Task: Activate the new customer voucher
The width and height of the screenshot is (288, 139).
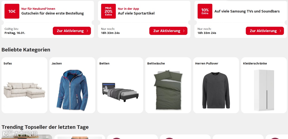Action: pos(72,31)
